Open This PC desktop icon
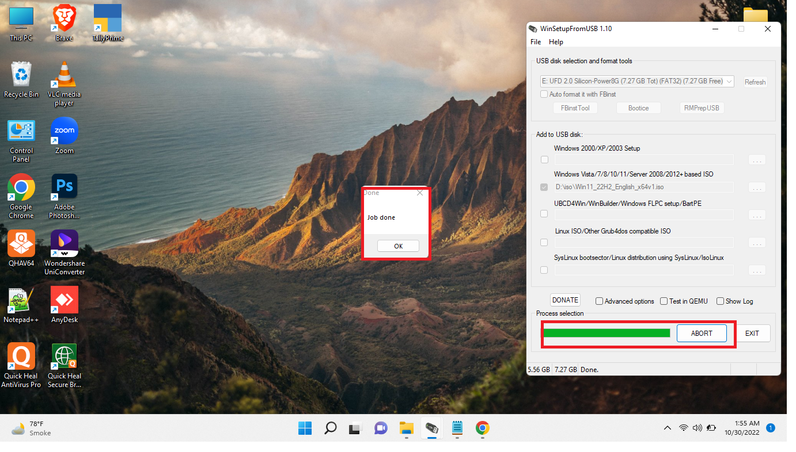This screenshot has width=796, height=452. coord(21,24)
